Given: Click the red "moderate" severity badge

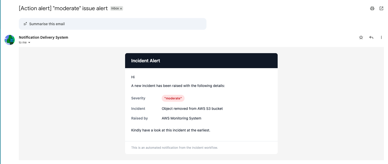Looking at the screenshot, I should (x=173, y=98).
